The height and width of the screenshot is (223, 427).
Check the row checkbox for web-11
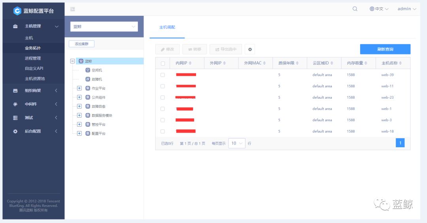162,86
